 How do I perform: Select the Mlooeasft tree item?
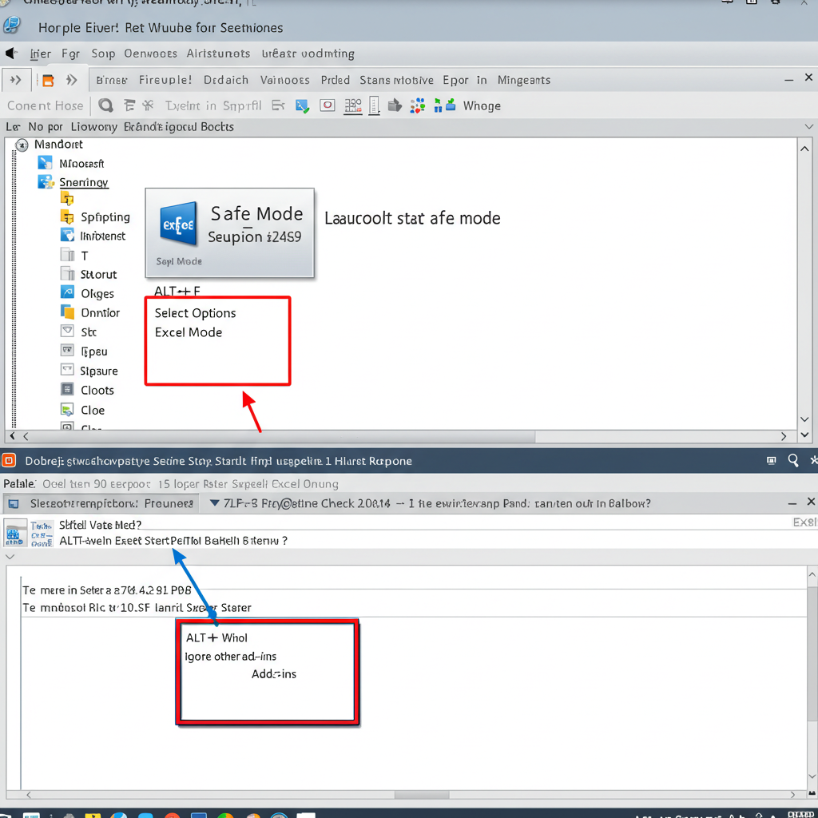pyautogui.click(x=81, y=164)
